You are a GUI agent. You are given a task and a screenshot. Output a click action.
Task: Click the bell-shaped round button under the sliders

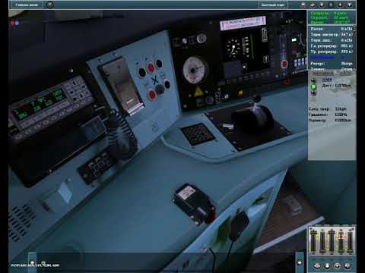[327, 265]
